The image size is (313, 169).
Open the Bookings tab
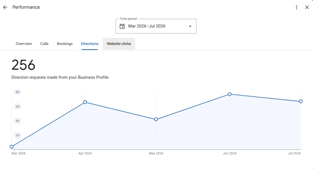pyautogui.click(x=65, y=44)
